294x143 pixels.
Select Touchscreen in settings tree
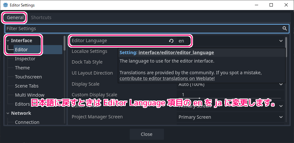28,77
